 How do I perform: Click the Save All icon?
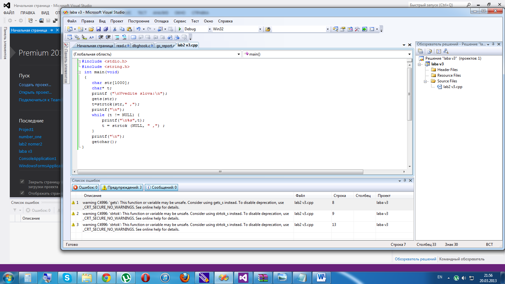[x=106, y=29]
